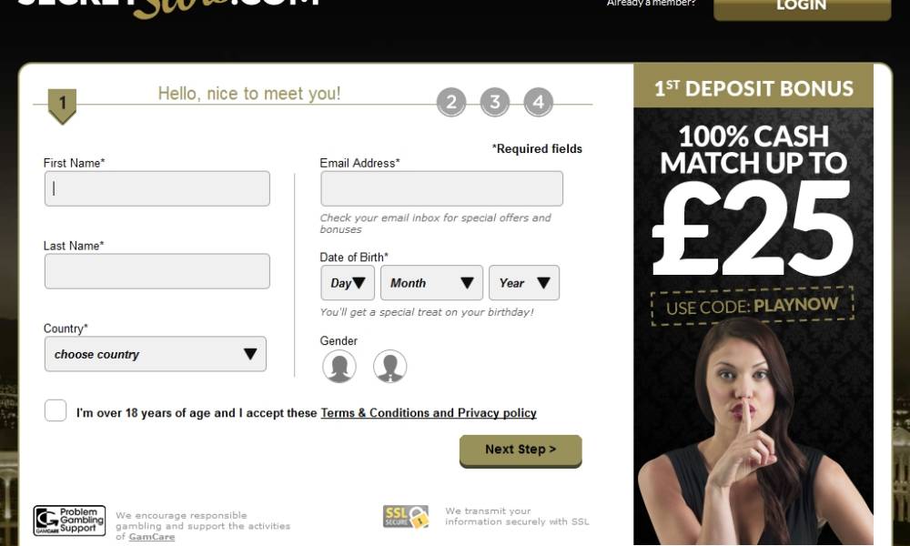910x546 pixels.
Task: Open the Year of birth dropdown
Action: click(524, 283)
